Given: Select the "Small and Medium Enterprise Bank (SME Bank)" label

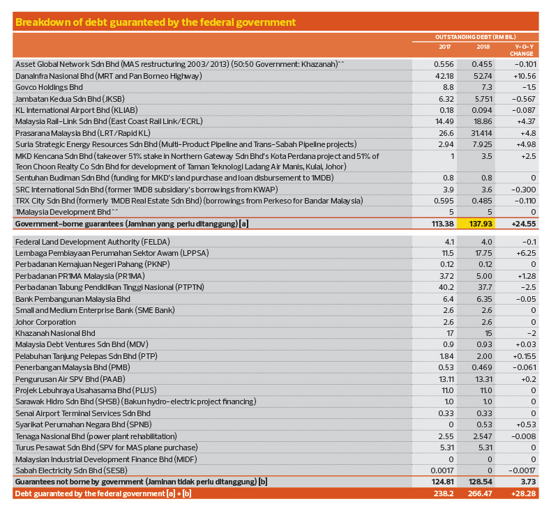Looking at the screenshot, I should [95, 310].
